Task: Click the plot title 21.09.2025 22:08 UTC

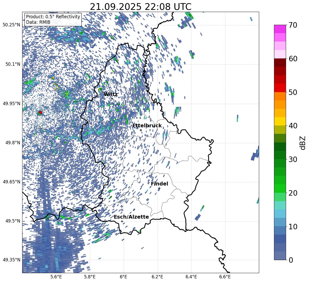Action: [x=140, y=7]
